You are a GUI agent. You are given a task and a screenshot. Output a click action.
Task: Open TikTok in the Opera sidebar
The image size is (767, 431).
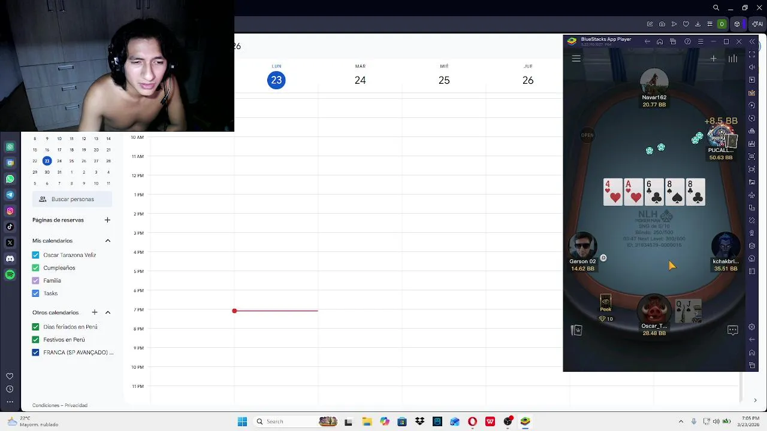coord(10,227)
